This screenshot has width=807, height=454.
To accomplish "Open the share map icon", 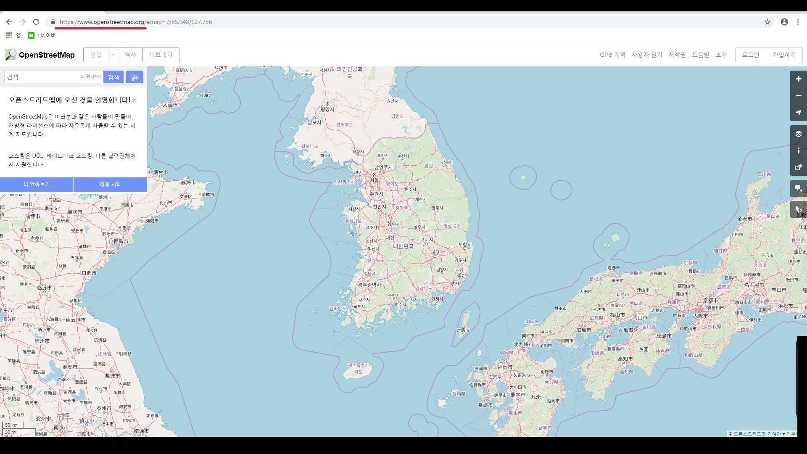I will (x=799, y=167).
